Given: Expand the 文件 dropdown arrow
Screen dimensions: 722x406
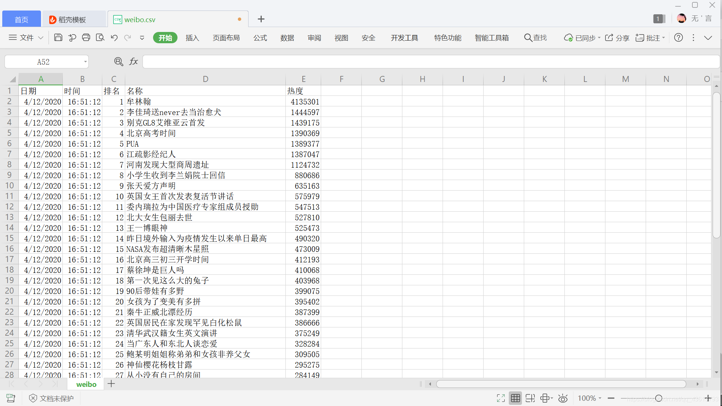Looking at the screenshot, I should (x=41, y=38).
